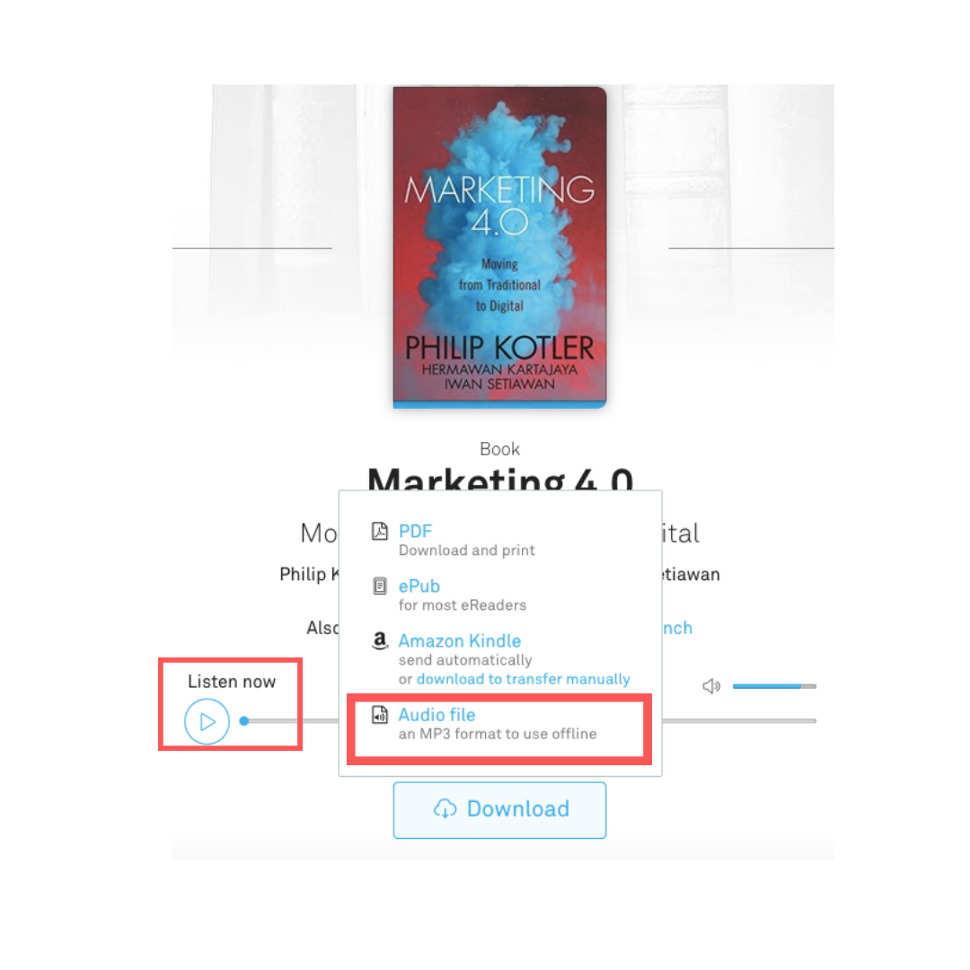
Task: Play the audio summary with the play button
Action: (x=207, y=721)
